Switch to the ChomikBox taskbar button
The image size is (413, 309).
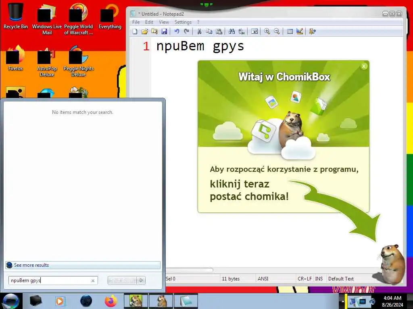(136, 301)
